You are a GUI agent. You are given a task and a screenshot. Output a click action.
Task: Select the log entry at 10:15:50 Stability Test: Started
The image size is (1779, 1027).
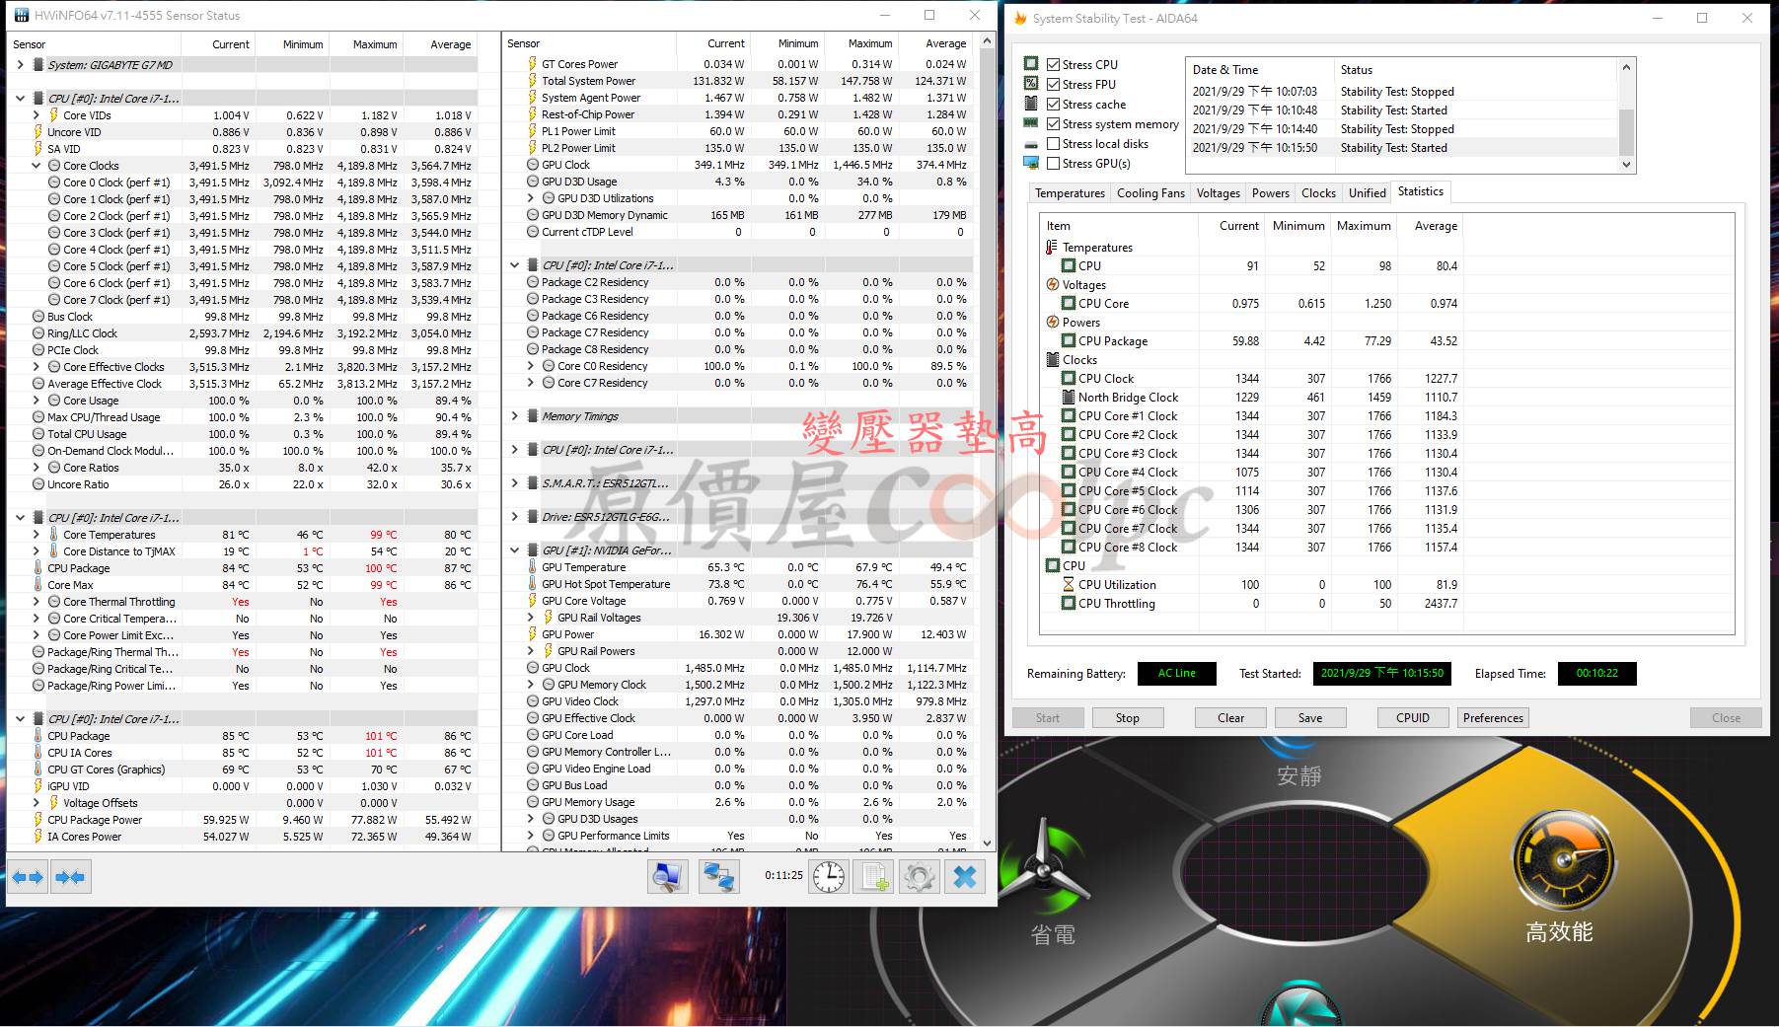(1401, 148)
